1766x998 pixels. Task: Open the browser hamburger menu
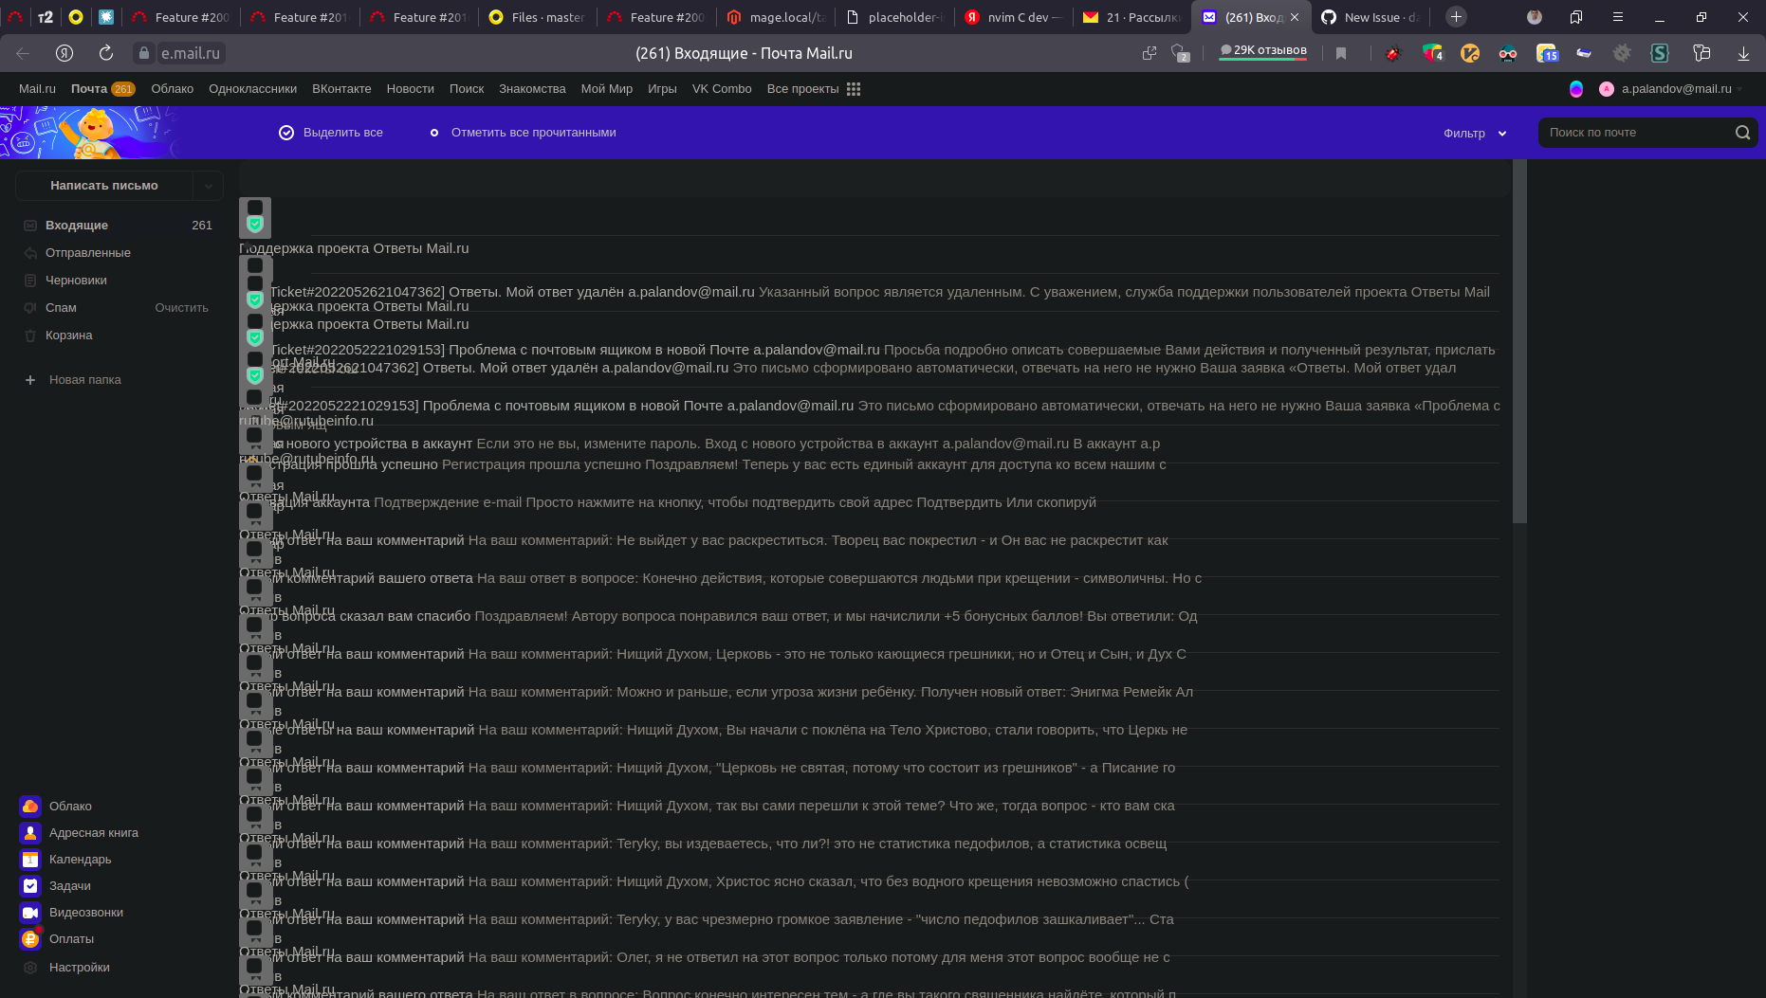click(1618, 17)
